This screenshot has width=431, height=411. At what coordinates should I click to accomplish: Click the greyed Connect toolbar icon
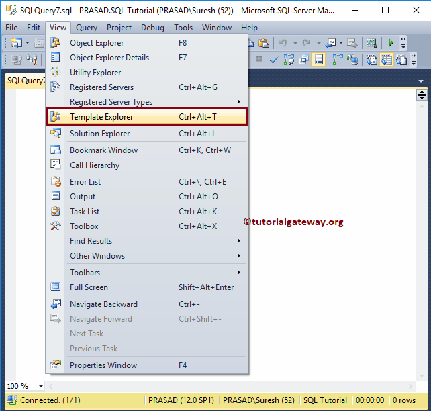[17, 60]
